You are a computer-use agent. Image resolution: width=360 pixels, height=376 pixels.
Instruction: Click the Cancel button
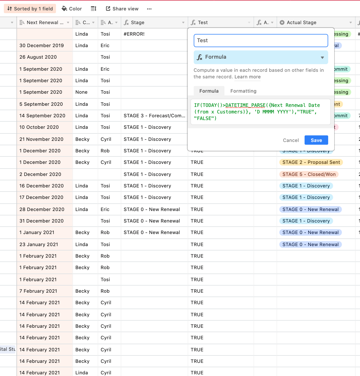291,140
